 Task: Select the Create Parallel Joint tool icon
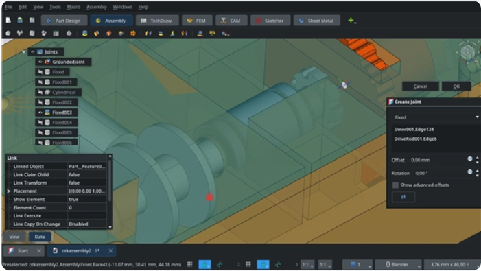[161, 33]
